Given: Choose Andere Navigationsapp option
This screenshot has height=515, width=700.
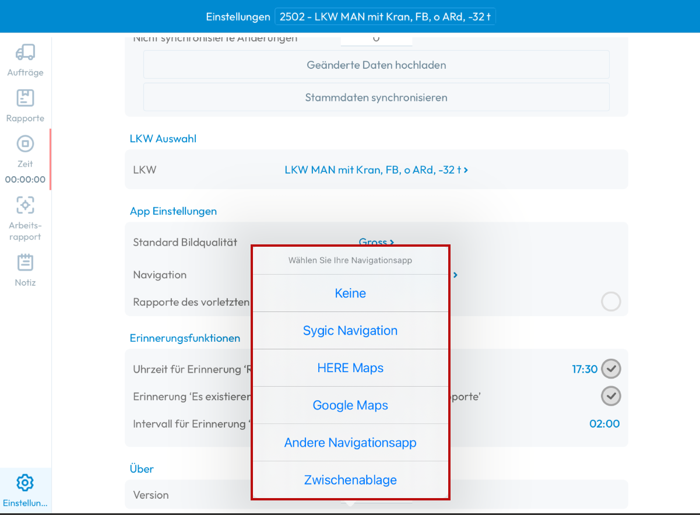Looking at the screenshot, I should pyautogui.click(x=350, y=443).
